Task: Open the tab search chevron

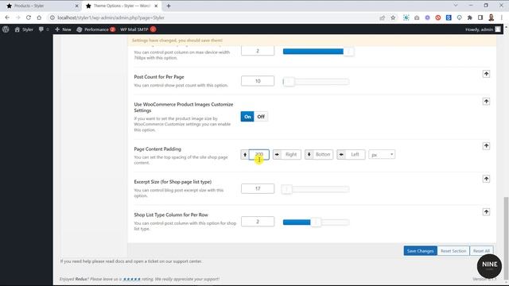Action: click(x=456, y=6)
